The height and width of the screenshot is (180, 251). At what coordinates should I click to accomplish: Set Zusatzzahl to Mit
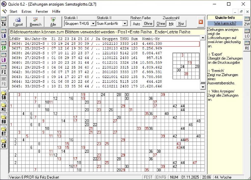pos(171,23)
